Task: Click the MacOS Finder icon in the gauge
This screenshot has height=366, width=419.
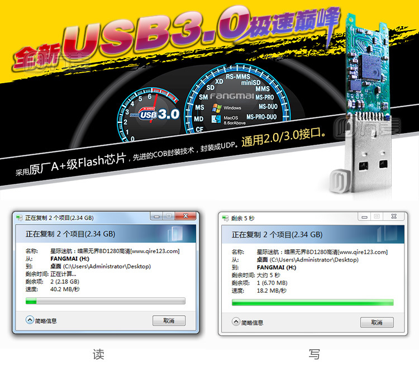Action: point(216,119)
